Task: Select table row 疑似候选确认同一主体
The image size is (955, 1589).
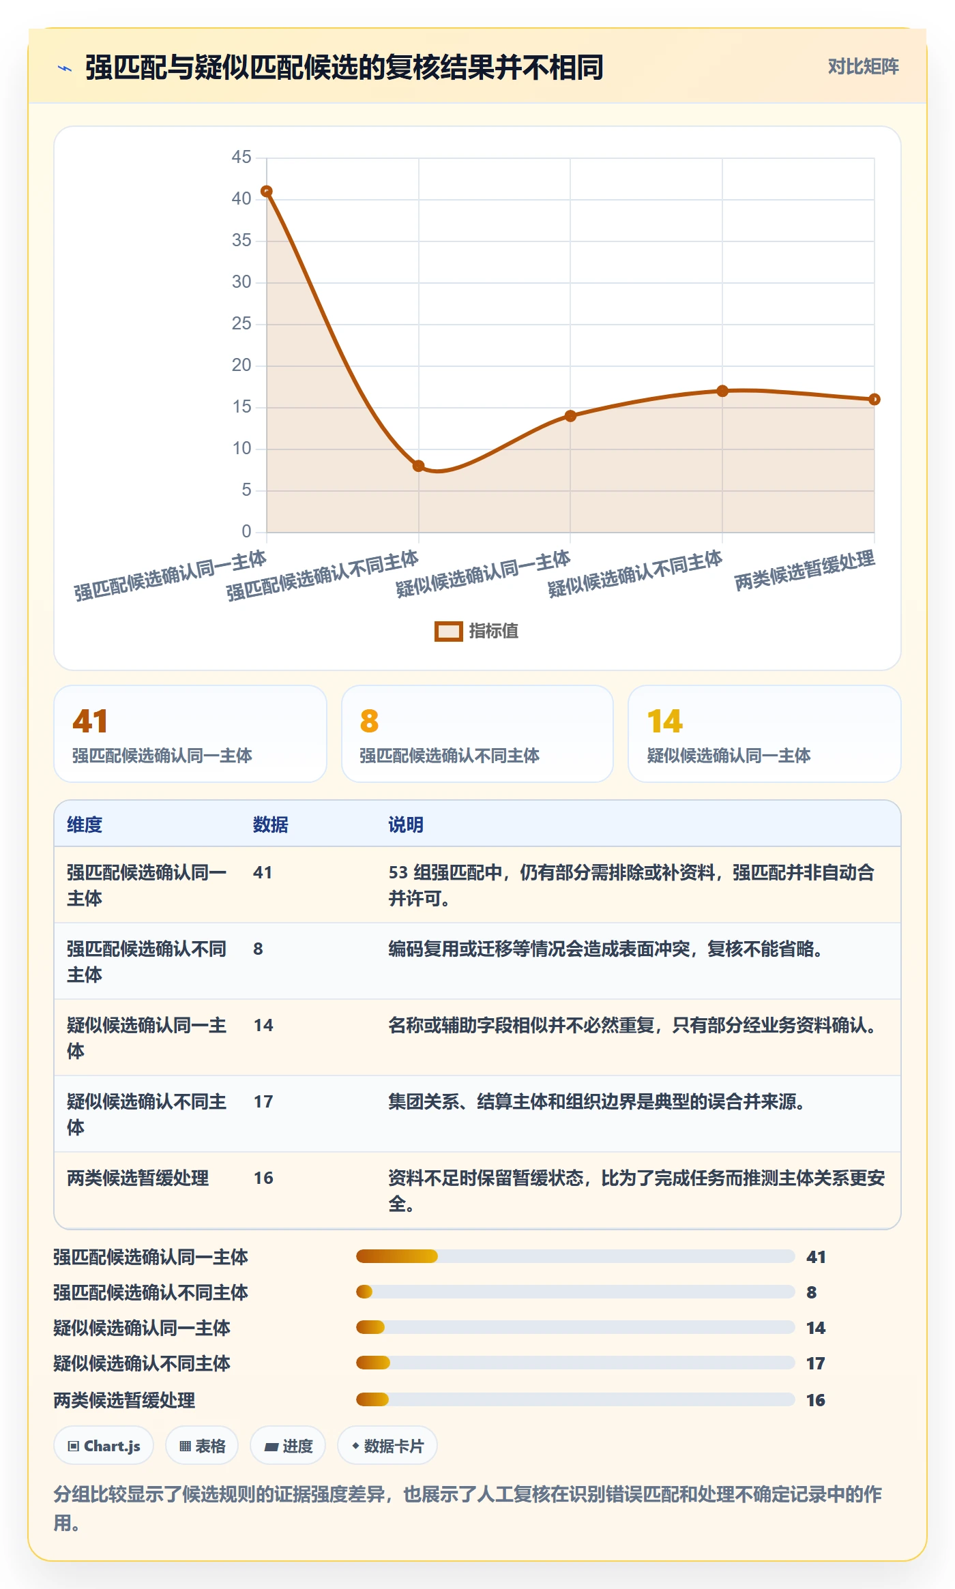Action: coord(477,1038)
